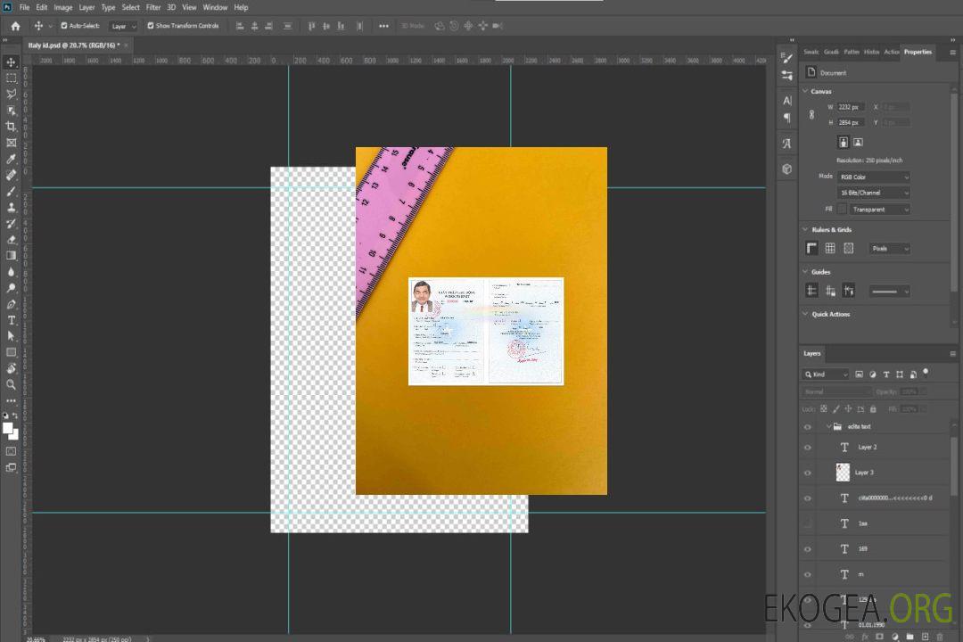Click the lock all layers padlock icon
Screen dimensions: 963x642
pos(873,409)
